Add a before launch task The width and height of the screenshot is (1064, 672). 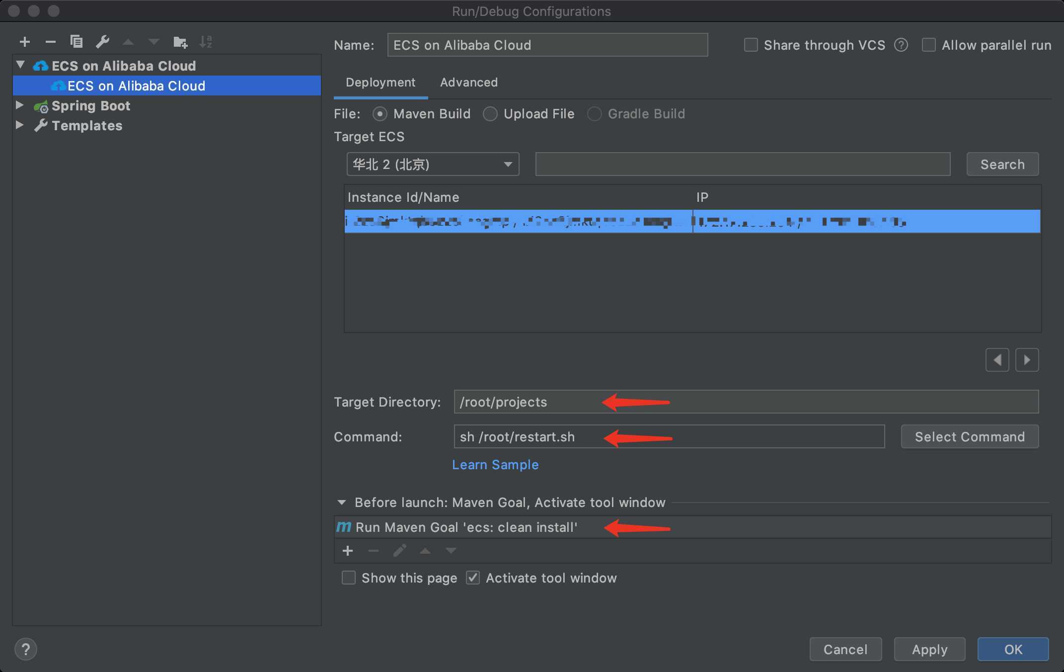348,551
